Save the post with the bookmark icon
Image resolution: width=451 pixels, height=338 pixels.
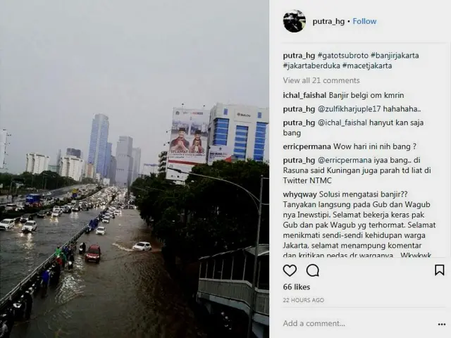click(439, 270)
